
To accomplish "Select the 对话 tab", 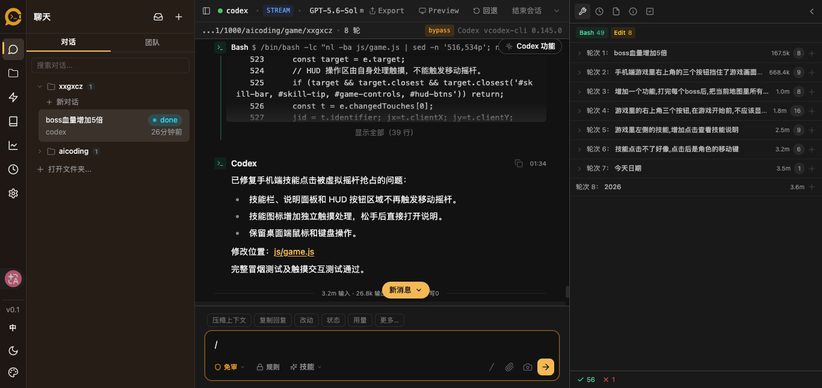I will 69,42.
